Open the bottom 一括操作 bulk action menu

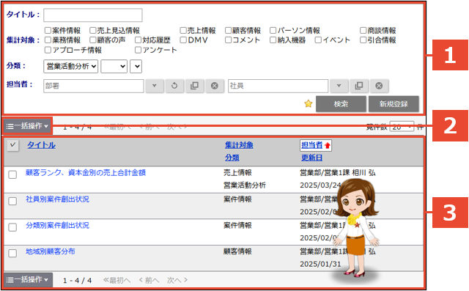[x=28, y=280]
